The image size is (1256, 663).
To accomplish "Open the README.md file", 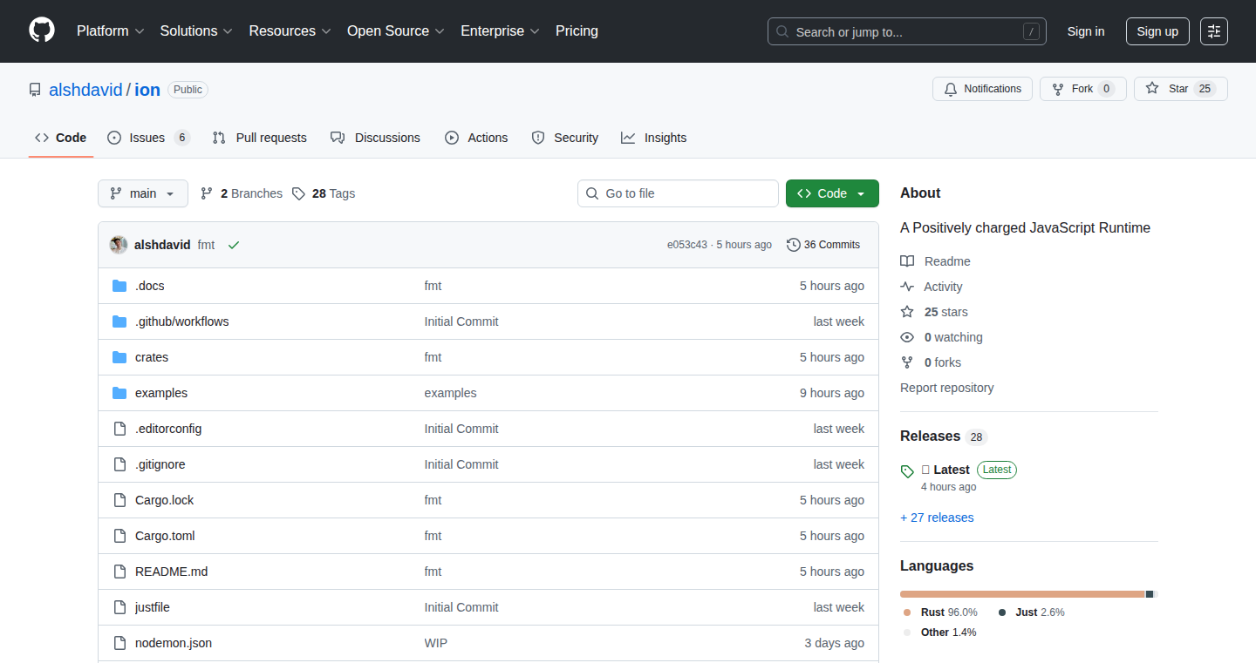I will click(x=171, y=572).
